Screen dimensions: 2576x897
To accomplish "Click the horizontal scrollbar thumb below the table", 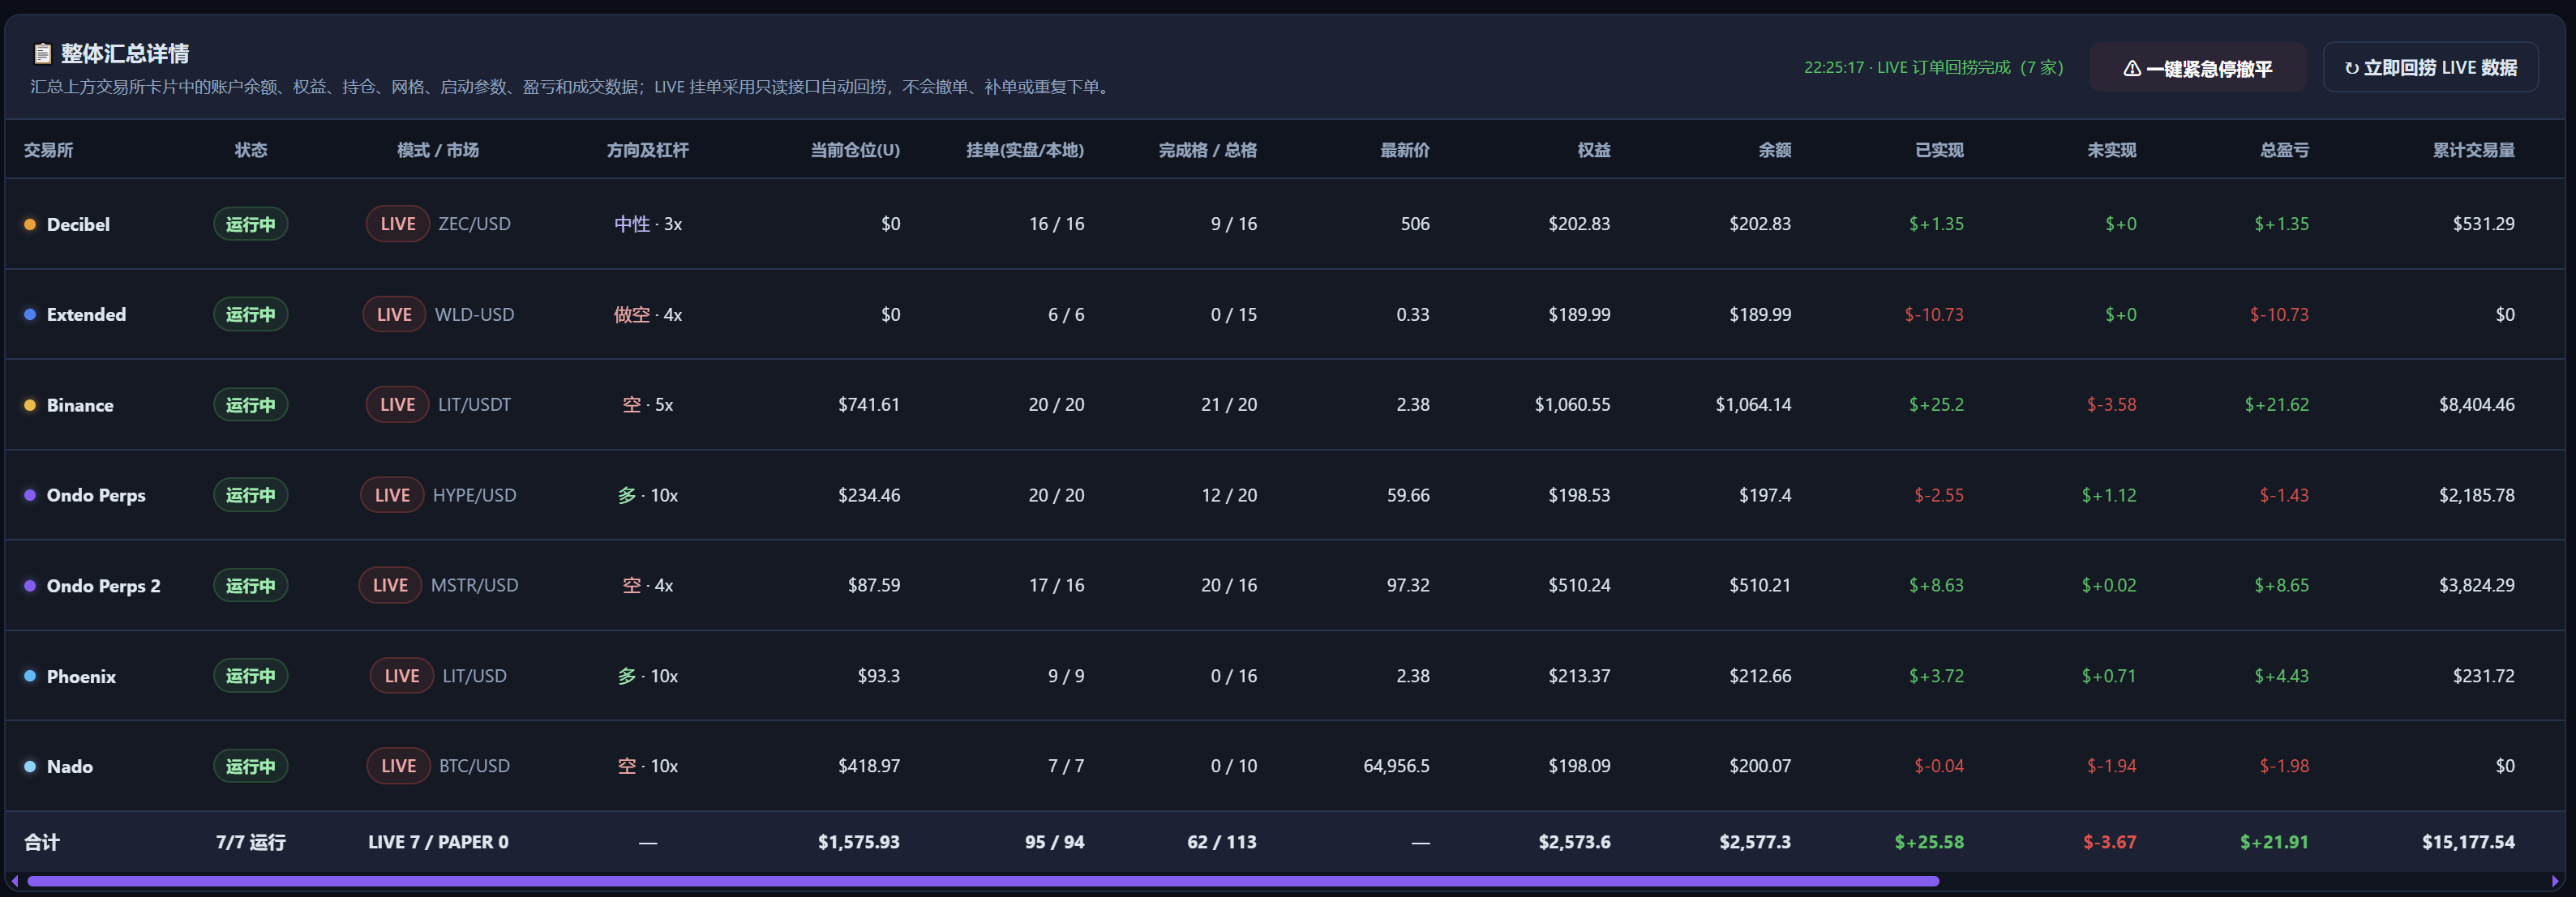I will point(983,881).
